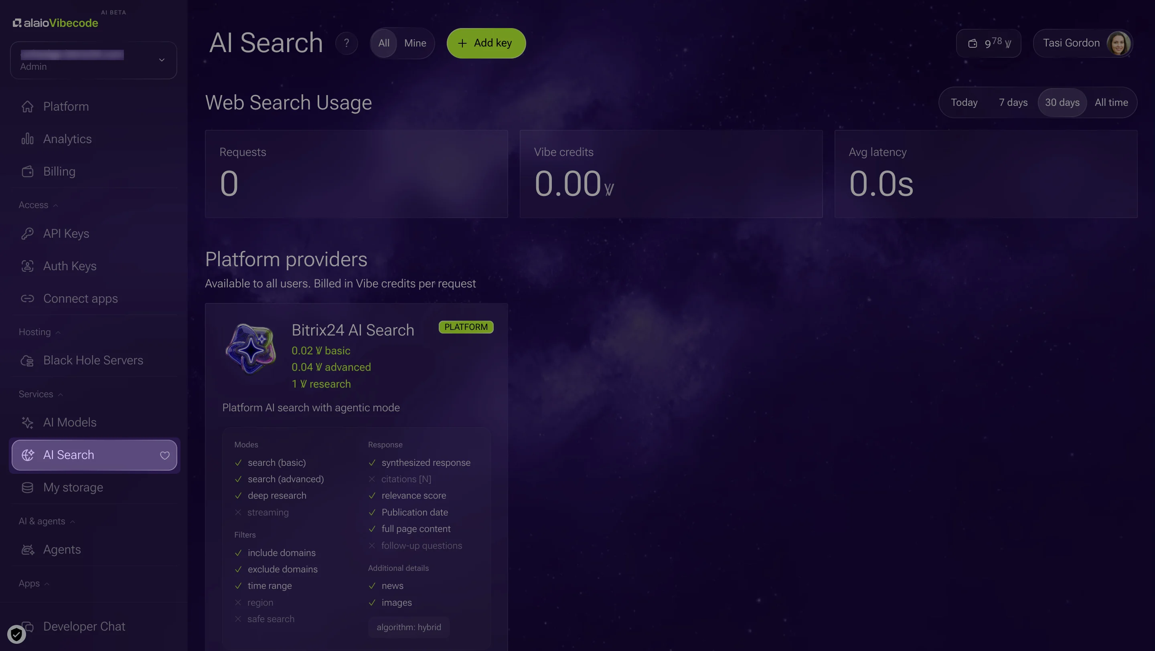The width and height of the screenshot is (1155, 651).
Task: Open My storage database icon
Action: point(27,487)
